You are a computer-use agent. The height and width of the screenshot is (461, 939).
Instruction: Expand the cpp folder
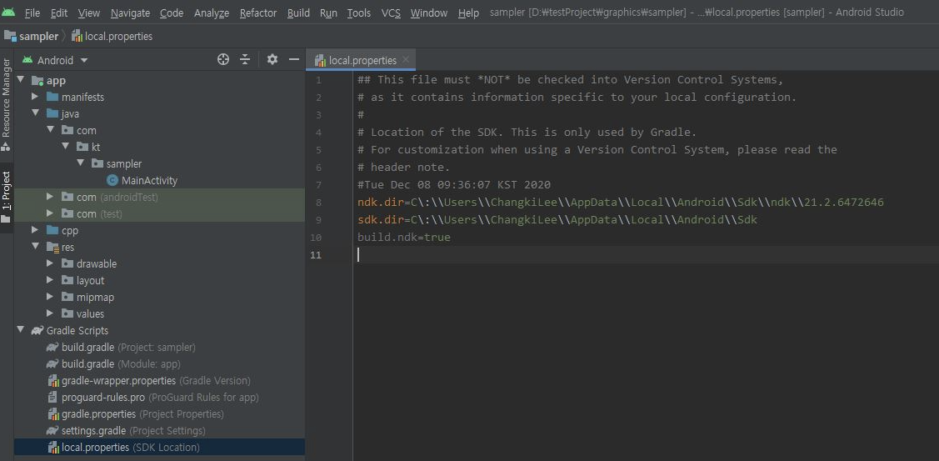pyautogui.click(x=35, y=230)
